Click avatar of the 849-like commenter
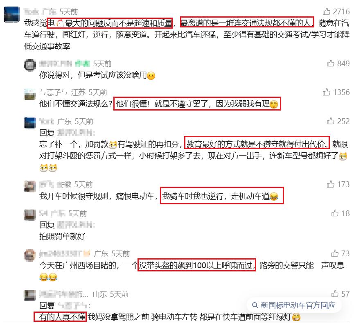Image resolution: width=363 pixels, height=323 pixels. 30,65
